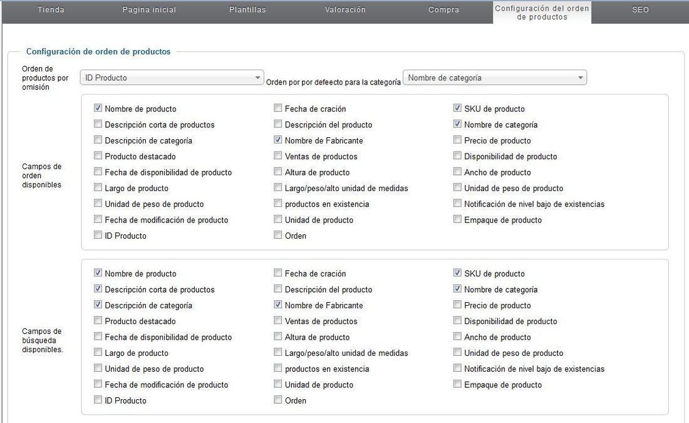Image resolution: width=689 pixels, height=423 pixels.
Task: Enable Fecha de cración in order fields
Action: pyautogui.click(x=277, y=108)
